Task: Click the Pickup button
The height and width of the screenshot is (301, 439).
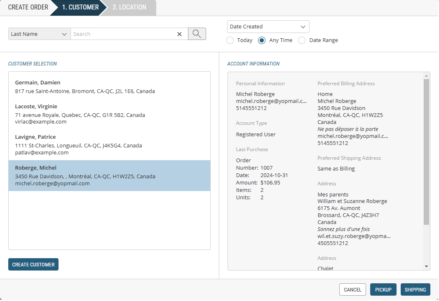Action: coord(383,289)
